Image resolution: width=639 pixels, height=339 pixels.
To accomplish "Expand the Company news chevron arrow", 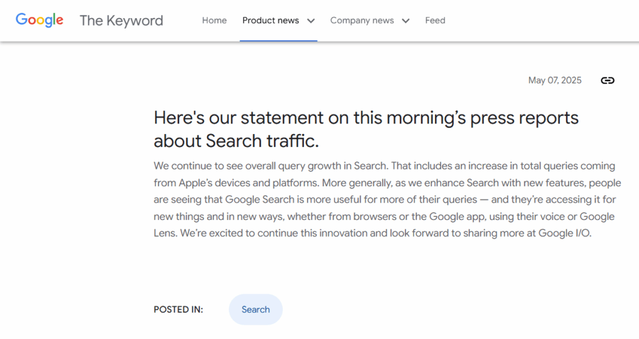I will (406, 21).
